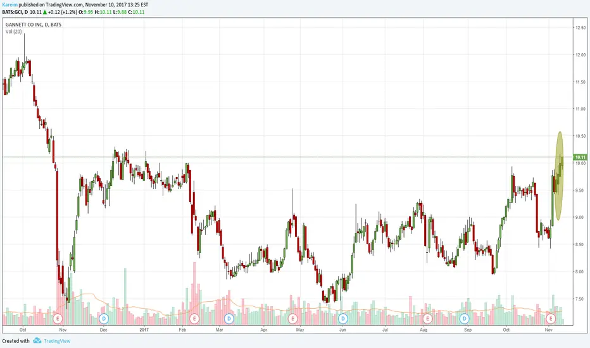Click the dividend D marker above Dec
Image resolution: width=590 pixels, height=348 pixels.
104,319
